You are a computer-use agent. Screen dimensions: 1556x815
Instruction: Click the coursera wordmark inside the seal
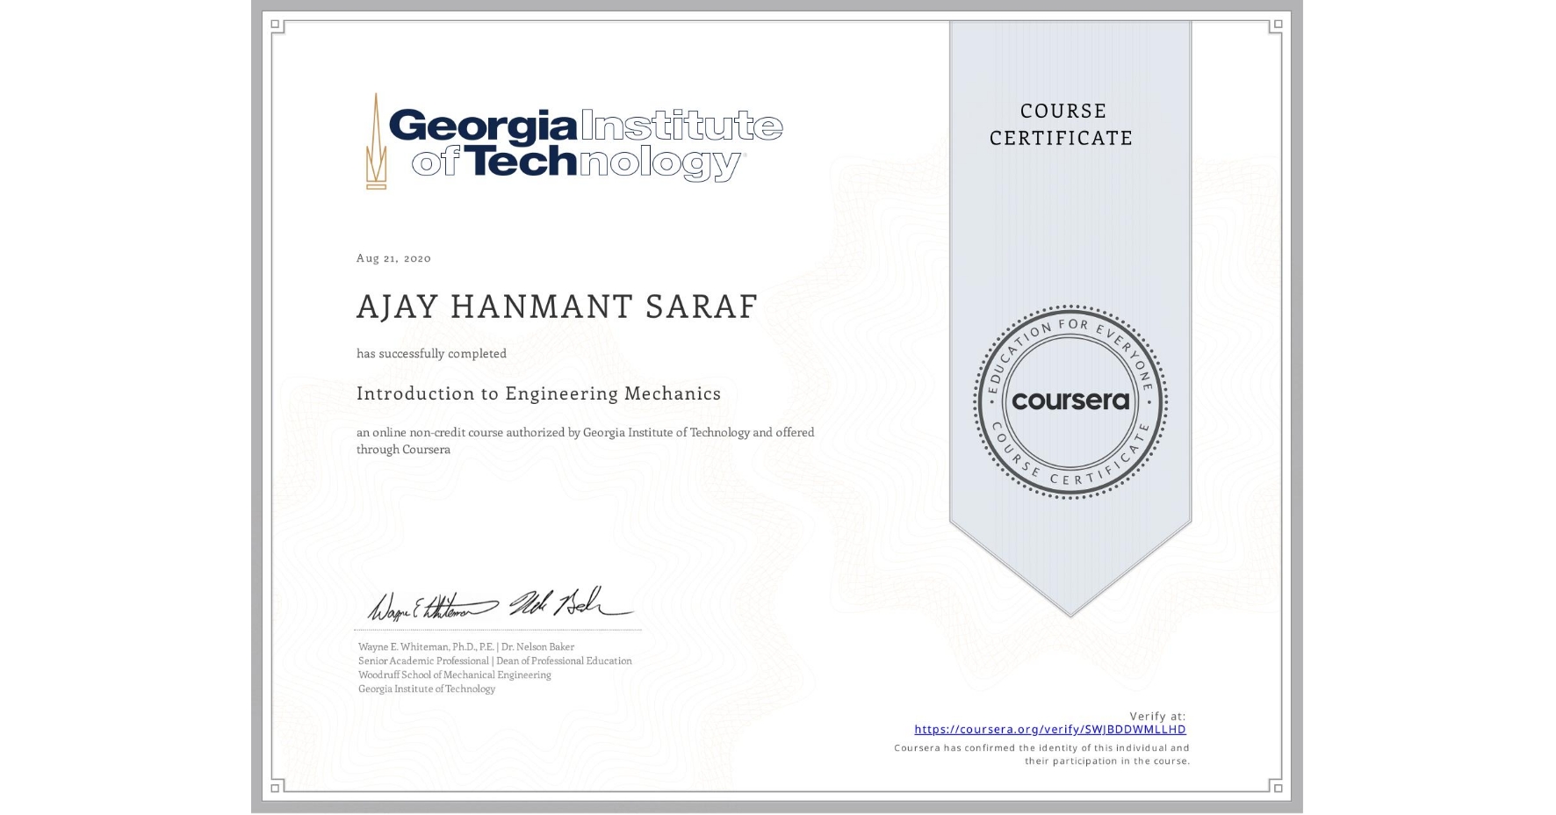point(1068,401)
